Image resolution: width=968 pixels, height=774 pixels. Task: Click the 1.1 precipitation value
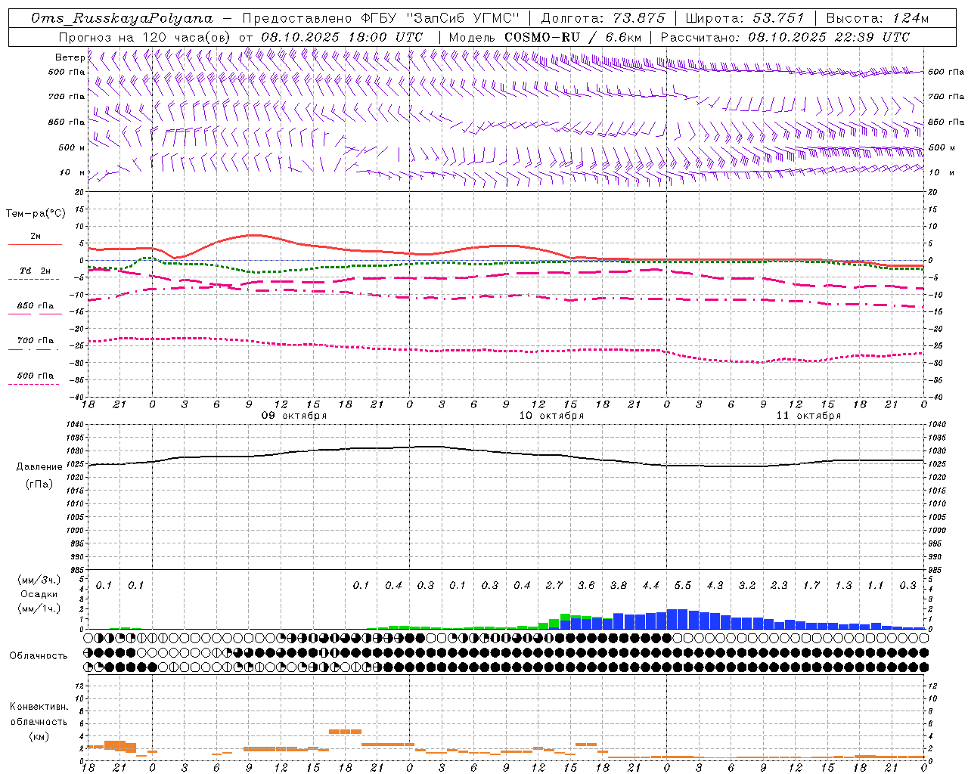[876, 586]
